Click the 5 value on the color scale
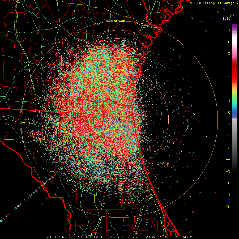Viewport: 239px width, 239px height. point(229,53)
